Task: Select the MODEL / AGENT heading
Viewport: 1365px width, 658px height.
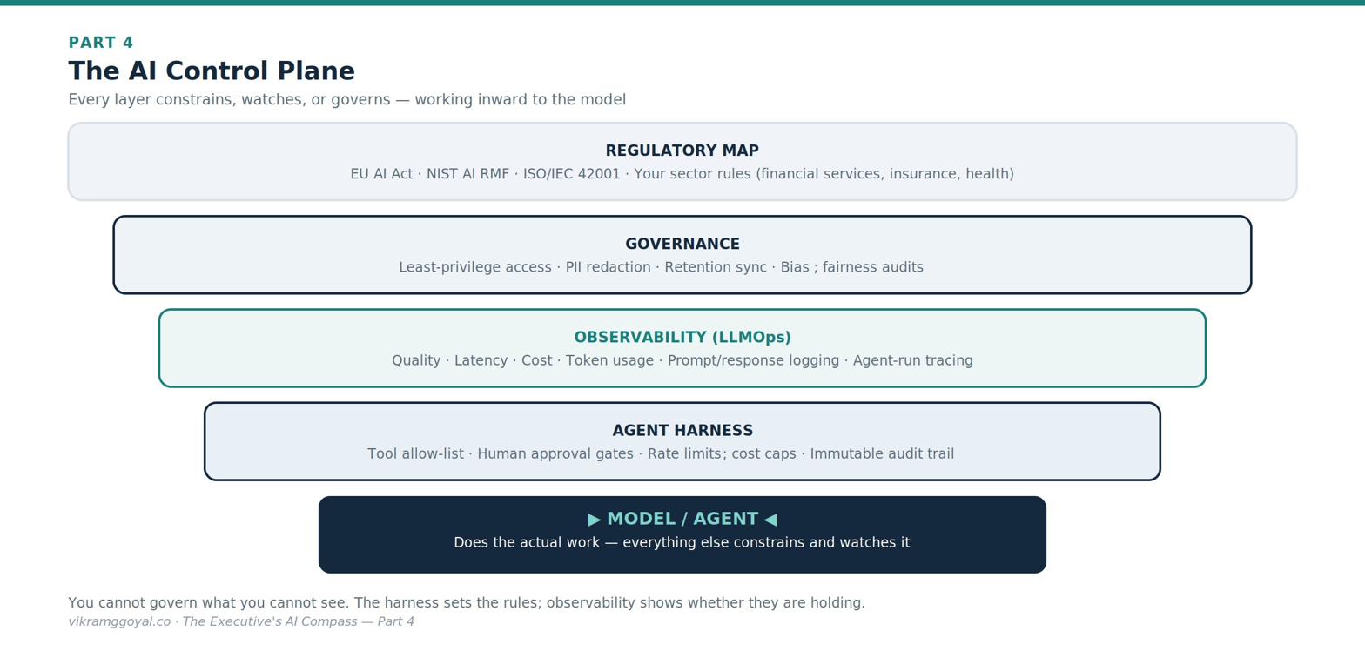Action: [x=682, y=519]
